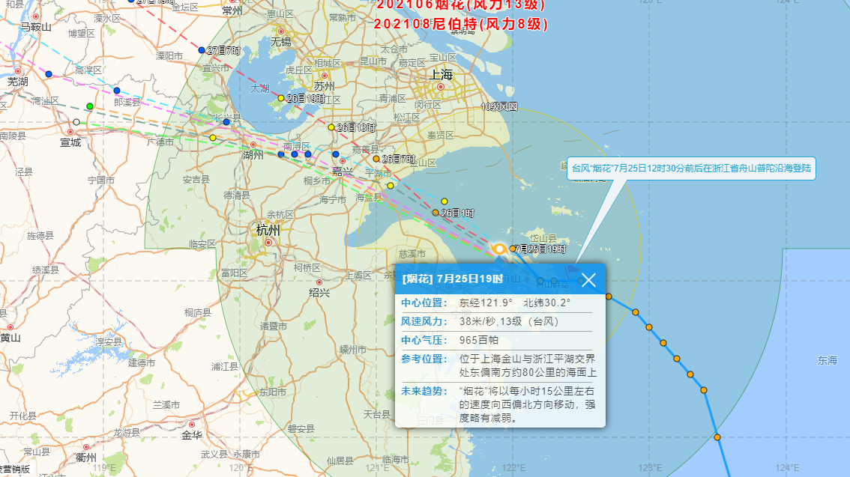
Task: Select the forecast point labeled 26日1时
Action: point(435,213)
